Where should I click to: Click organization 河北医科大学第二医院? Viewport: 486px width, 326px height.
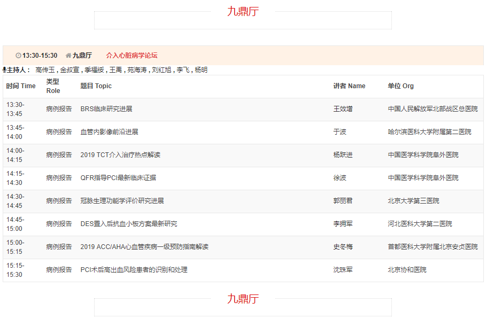coord(420,223)
